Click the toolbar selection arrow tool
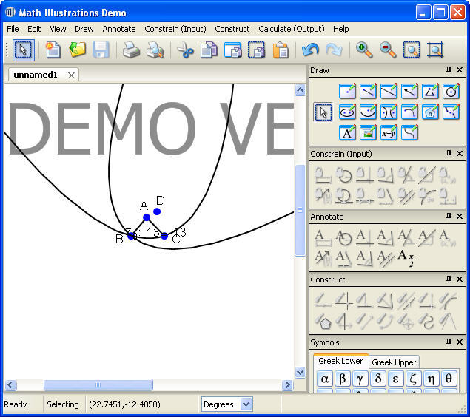This screenshot has height=417, width=470. [x=24, y=50]
